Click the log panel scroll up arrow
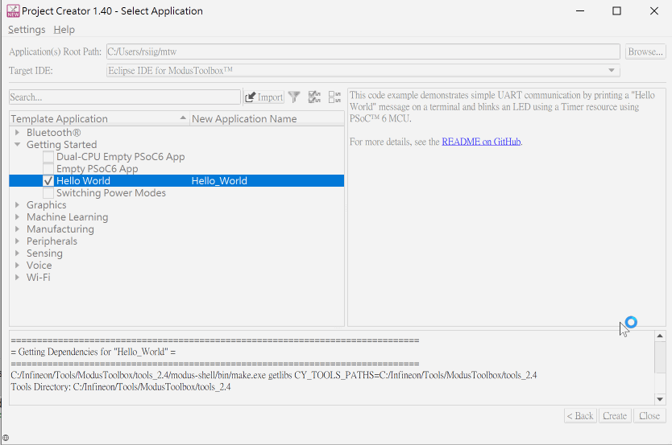The image size is (672, 445). [660, 336]
